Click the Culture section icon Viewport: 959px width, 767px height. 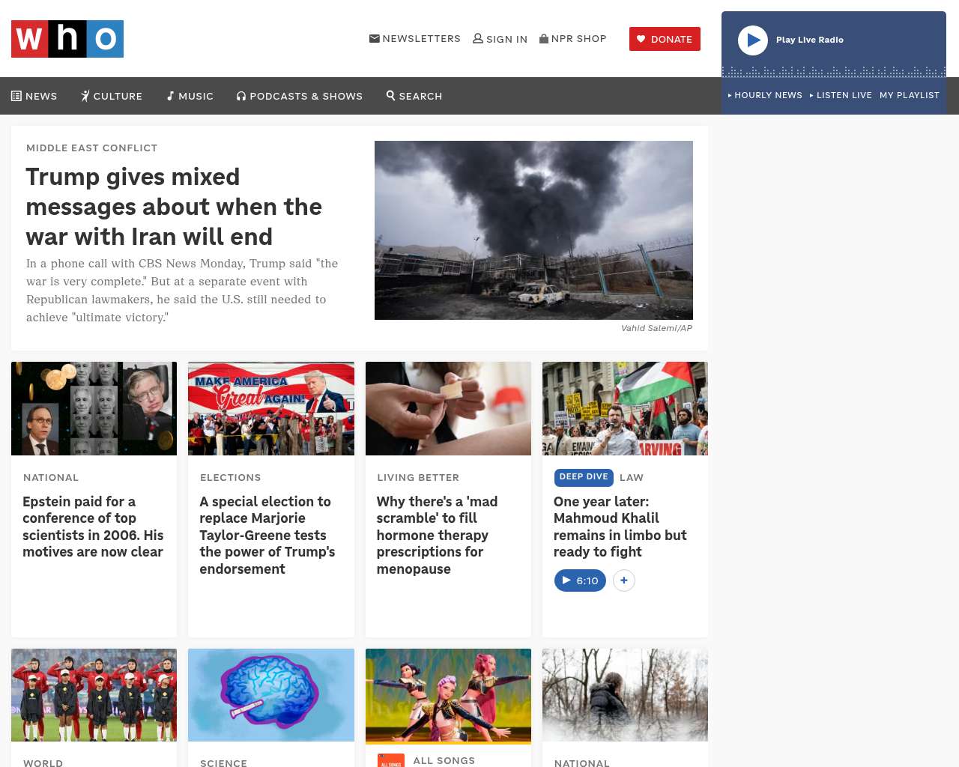pyautogui.click(x=85, y=96)
